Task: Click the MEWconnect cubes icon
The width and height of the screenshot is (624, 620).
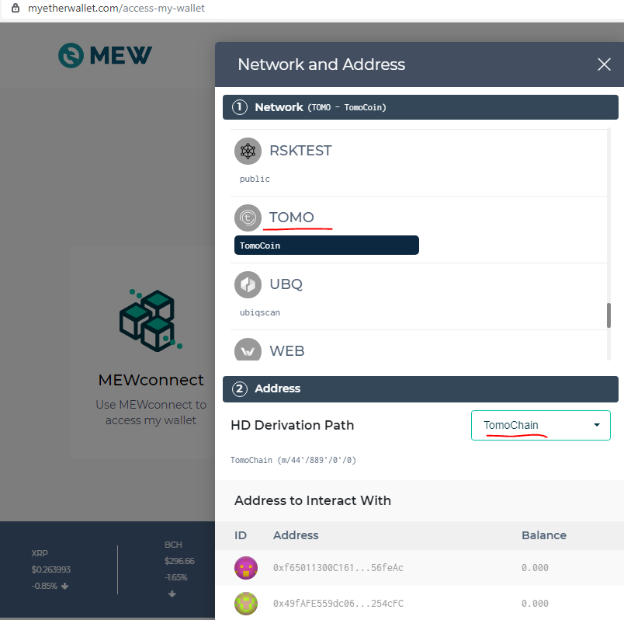Action: tap(151, 320)
